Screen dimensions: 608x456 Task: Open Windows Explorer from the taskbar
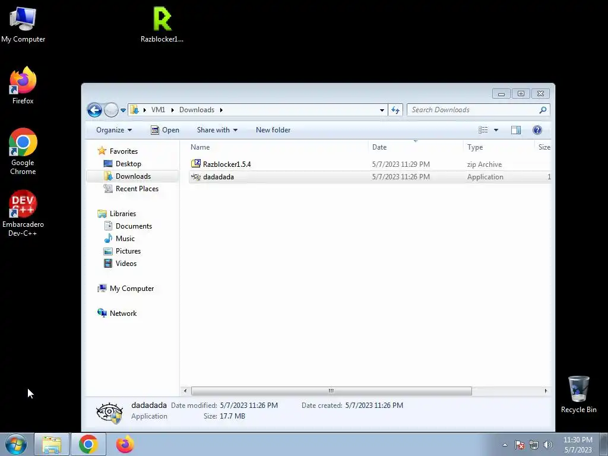(52, 444)
